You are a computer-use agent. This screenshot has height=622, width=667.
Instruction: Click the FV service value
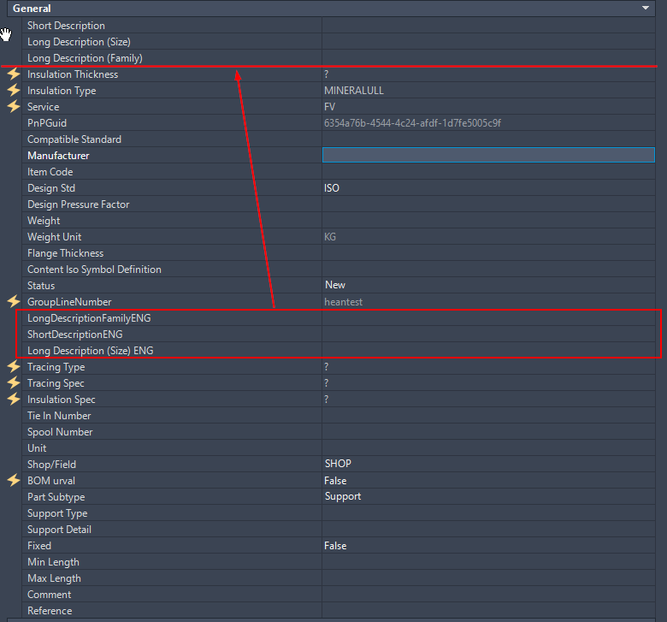click(x=330, y=106)
